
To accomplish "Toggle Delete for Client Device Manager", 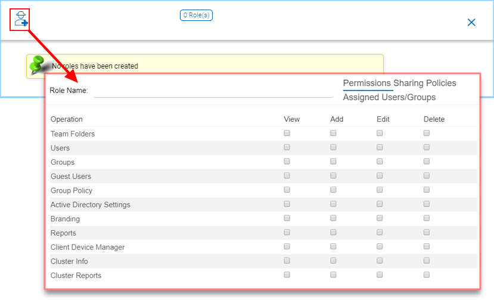I will coord(427,246).
